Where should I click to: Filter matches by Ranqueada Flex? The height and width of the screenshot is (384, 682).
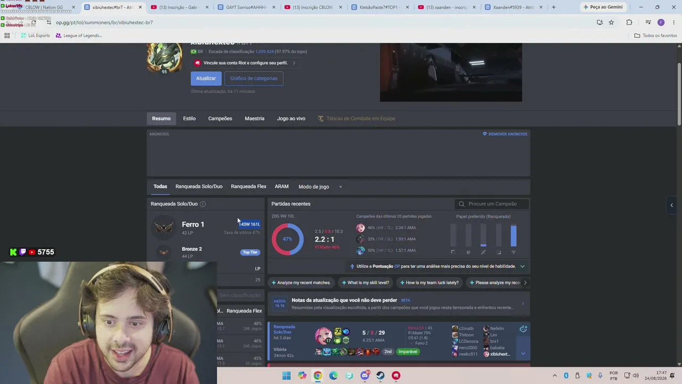pos(248,187)
